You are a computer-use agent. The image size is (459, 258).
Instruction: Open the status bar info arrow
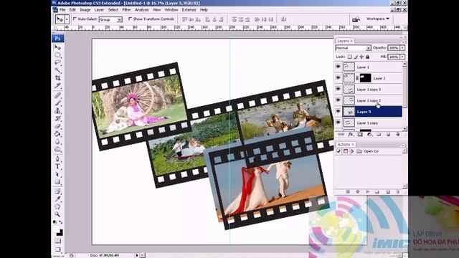coord(137,255)
